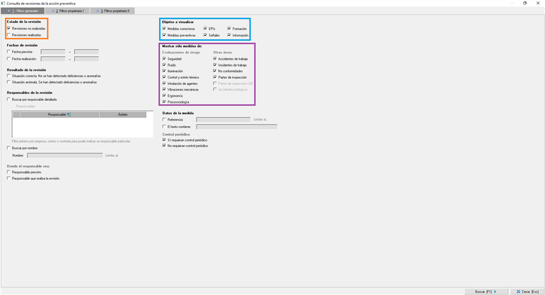Disable the Medidas correctoras checkbox
545x295 pixels.
164,28
